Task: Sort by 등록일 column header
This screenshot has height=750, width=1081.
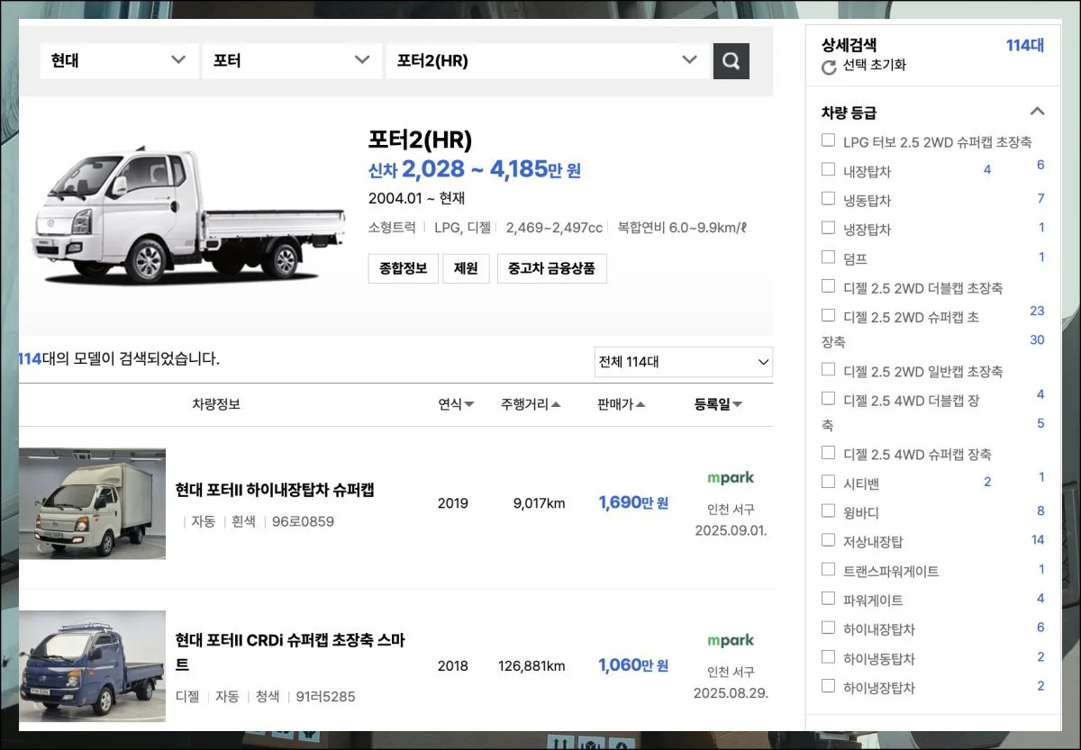Action: [x=718, y=404]
